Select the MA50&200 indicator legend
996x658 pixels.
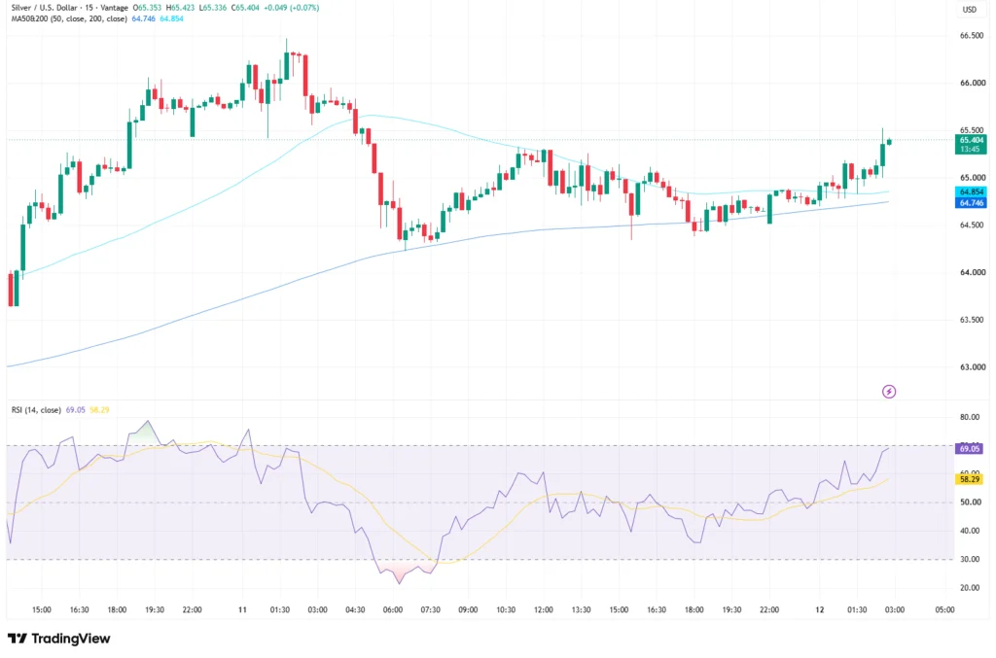point(69,19)
